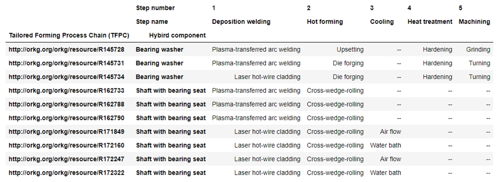Click the Step number row label
Viewport: 499px width, 182px height.
click(x=156, y=8)
